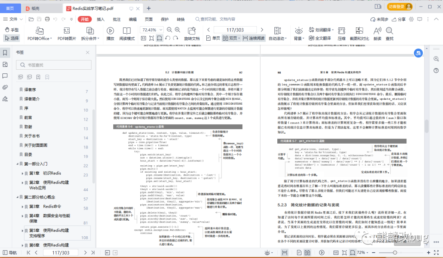The height and width of the screenshot is (258, 443).
Task: Open the 插入 ribbon tab
Action: pyautogui.click(x=100, y=19)
